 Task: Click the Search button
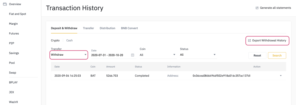277,55
